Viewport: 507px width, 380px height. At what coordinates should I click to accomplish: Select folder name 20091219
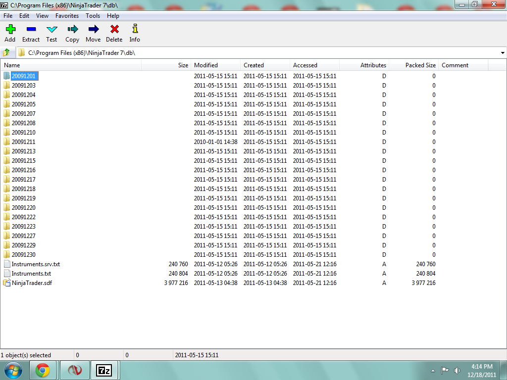[24, 198]
